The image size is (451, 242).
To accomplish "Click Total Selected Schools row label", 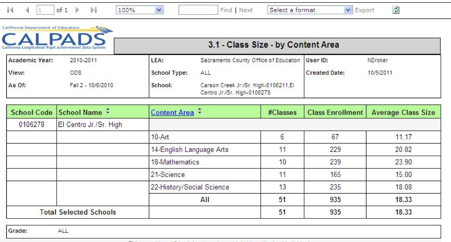I will 78,212.
